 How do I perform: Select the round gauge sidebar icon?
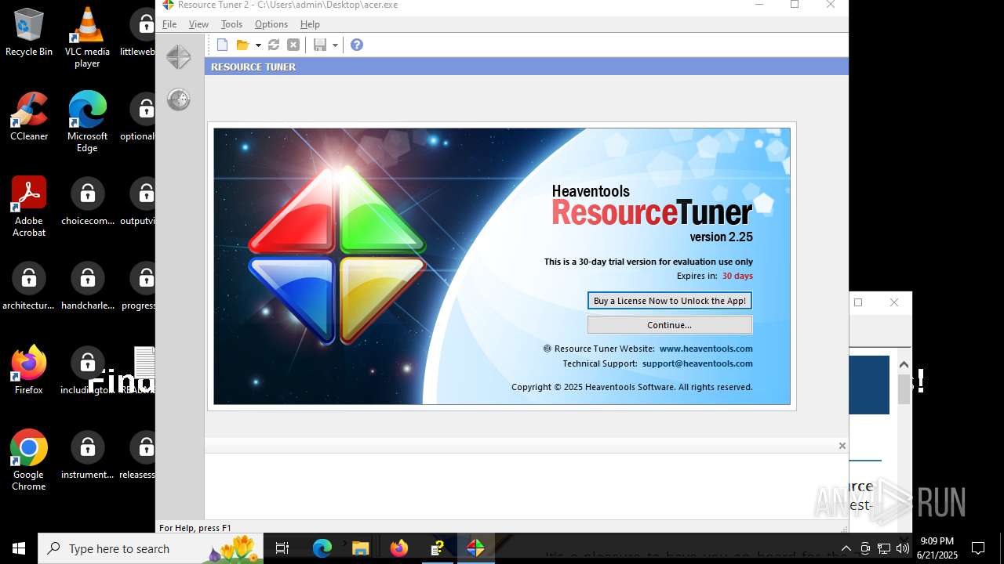[x=179, y=99]
